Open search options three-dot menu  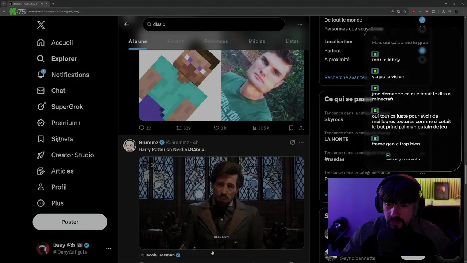point(300,24)
